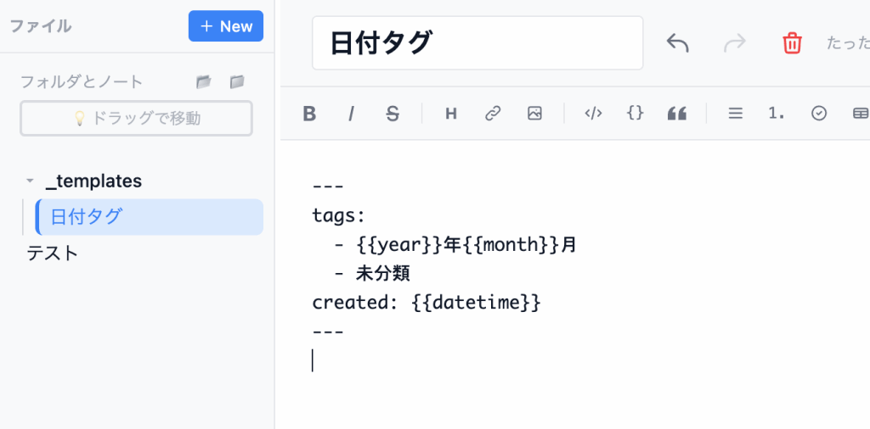Edit the note title field 日付タグ
Viewport: 870px width, 429px height.
point(477,43)
